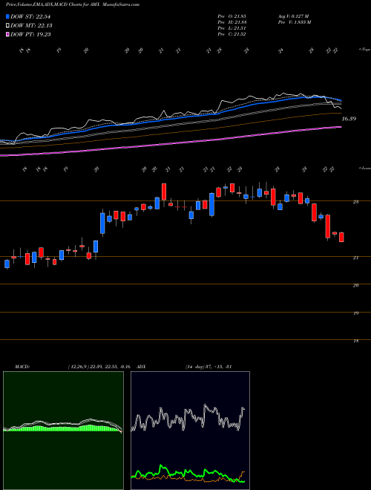Click the 'ADX' panel label

(142, 367)
